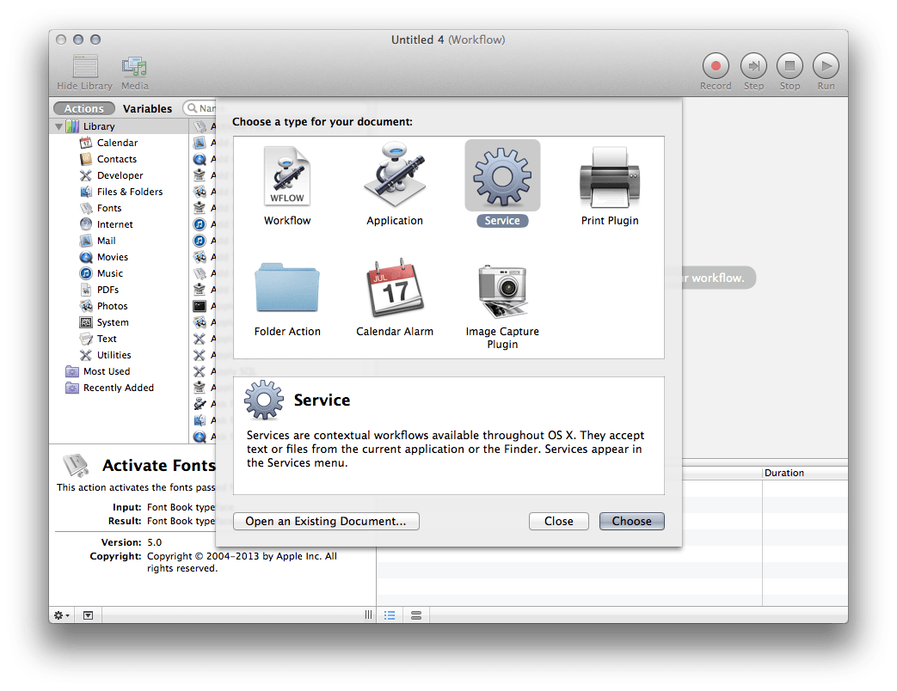
Task: Run the workflow using the Run button
Action: pyautogui.click(x=825, y=66)
